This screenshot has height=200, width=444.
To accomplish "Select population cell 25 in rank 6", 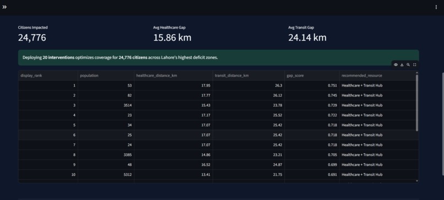I will click(x=106, y=135).
